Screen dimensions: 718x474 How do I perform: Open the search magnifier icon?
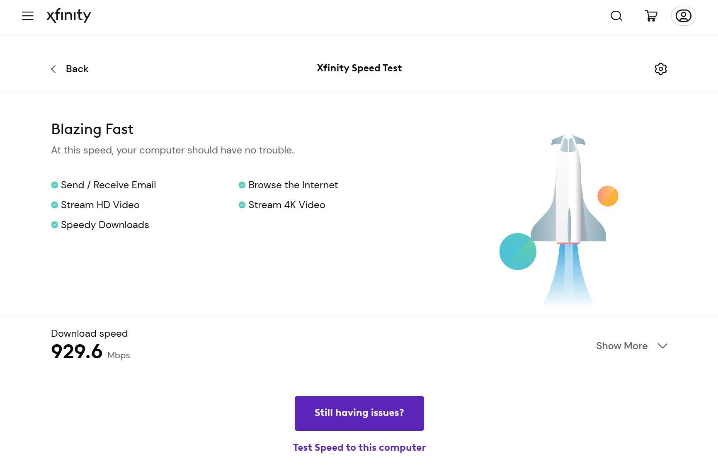click(x=616, y=16)
